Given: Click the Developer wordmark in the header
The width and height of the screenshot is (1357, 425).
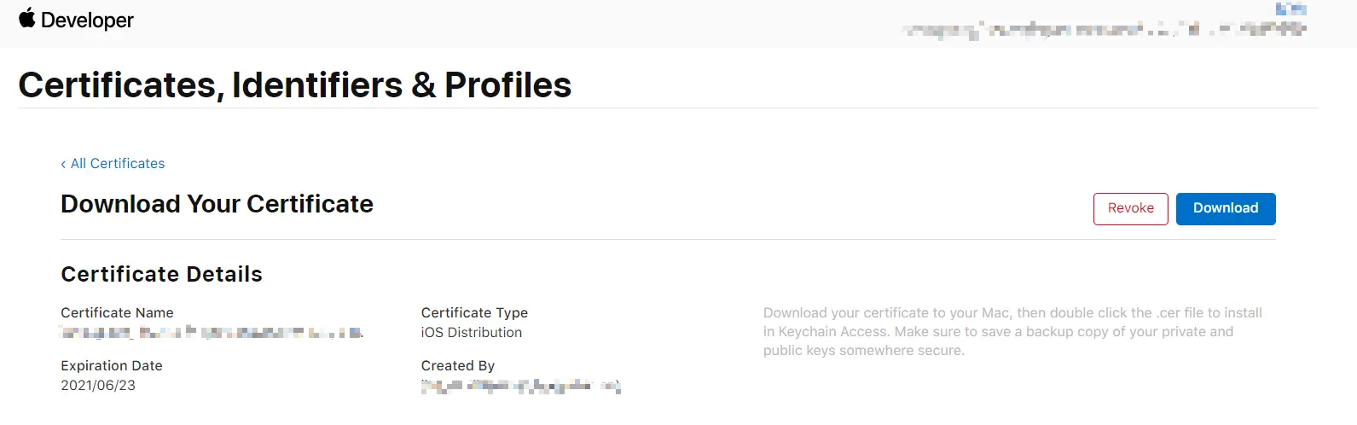Looking at the screenshot, I should point(87,20).
